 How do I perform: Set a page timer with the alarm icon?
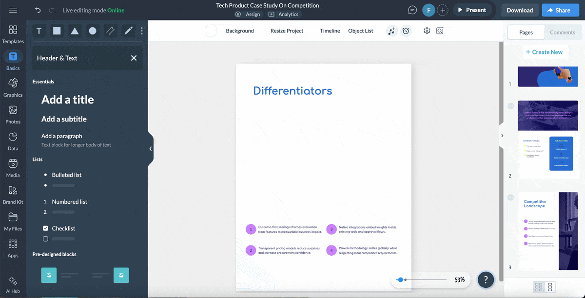[406, 31]
